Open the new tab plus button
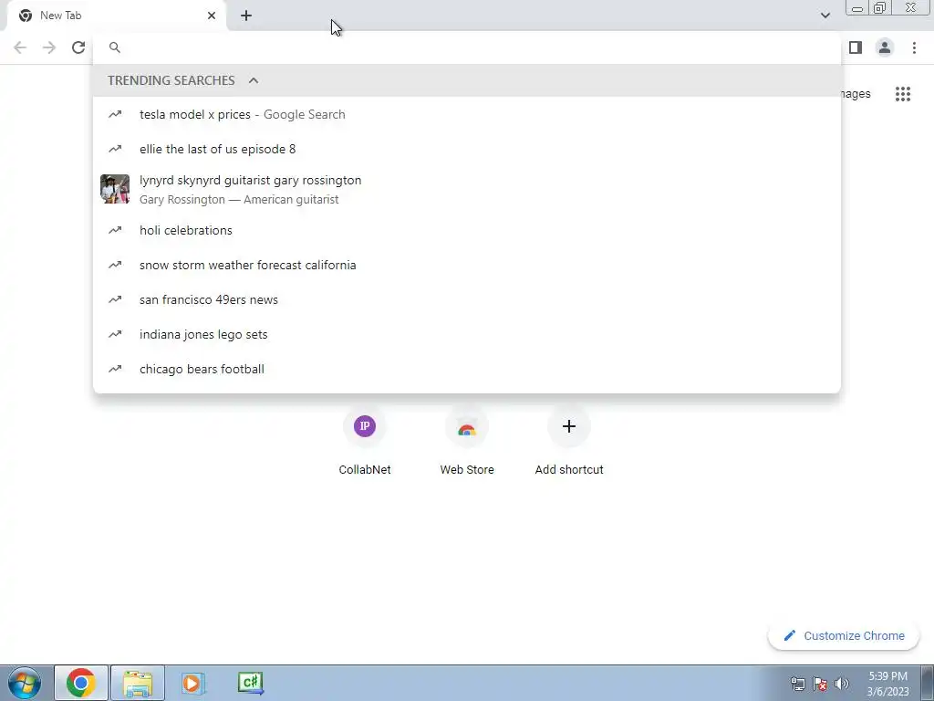 (246, 16)
